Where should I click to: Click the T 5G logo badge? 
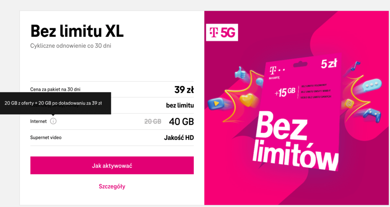[x=221, y=33]
